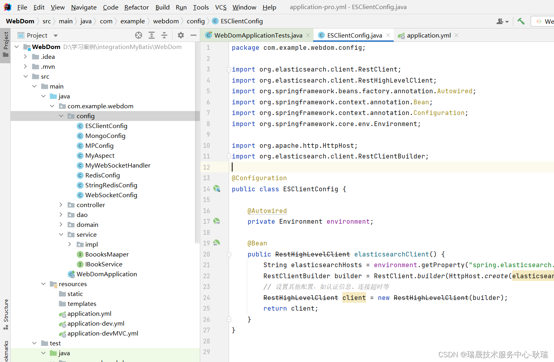Open application.yml in resources folder
The image size is (554, 362).
click(x=89, y=313)
